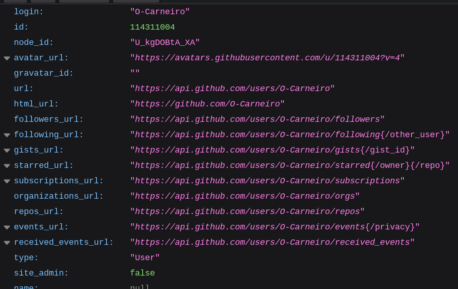Open the github.com/O-Carneiro html_url link
The height and width of the screenshot is (289, 458).
tap(207, 104)
